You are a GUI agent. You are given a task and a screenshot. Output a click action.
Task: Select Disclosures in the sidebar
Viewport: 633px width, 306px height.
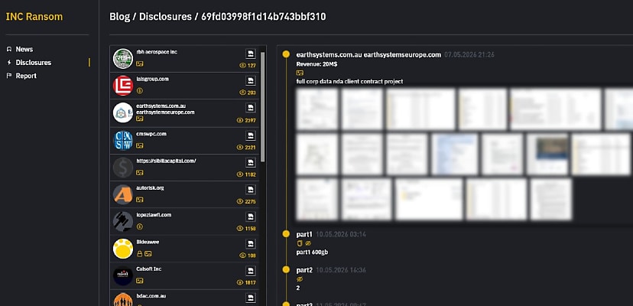click(34, 63)
